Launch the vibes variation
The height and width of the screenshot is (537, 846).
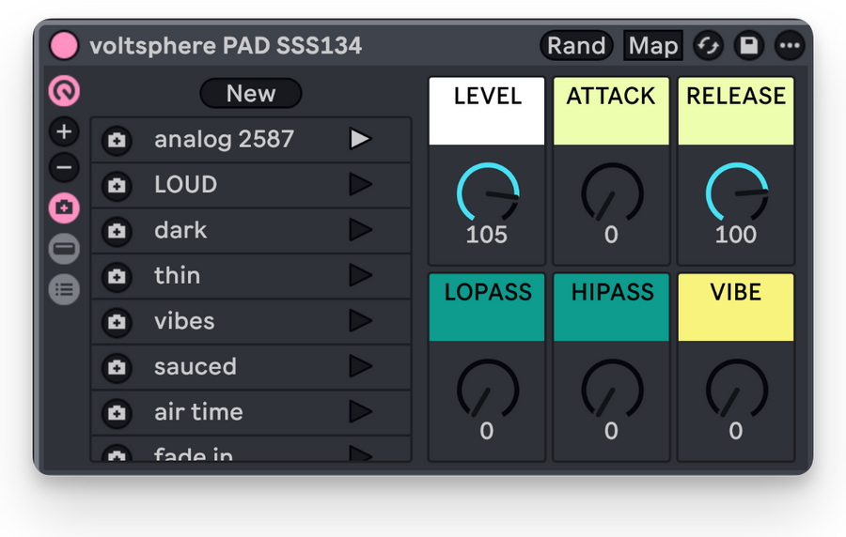click(360, 321)
